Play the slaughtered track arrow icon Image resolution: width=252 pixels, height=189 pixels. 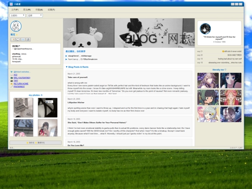coord(66,56)
